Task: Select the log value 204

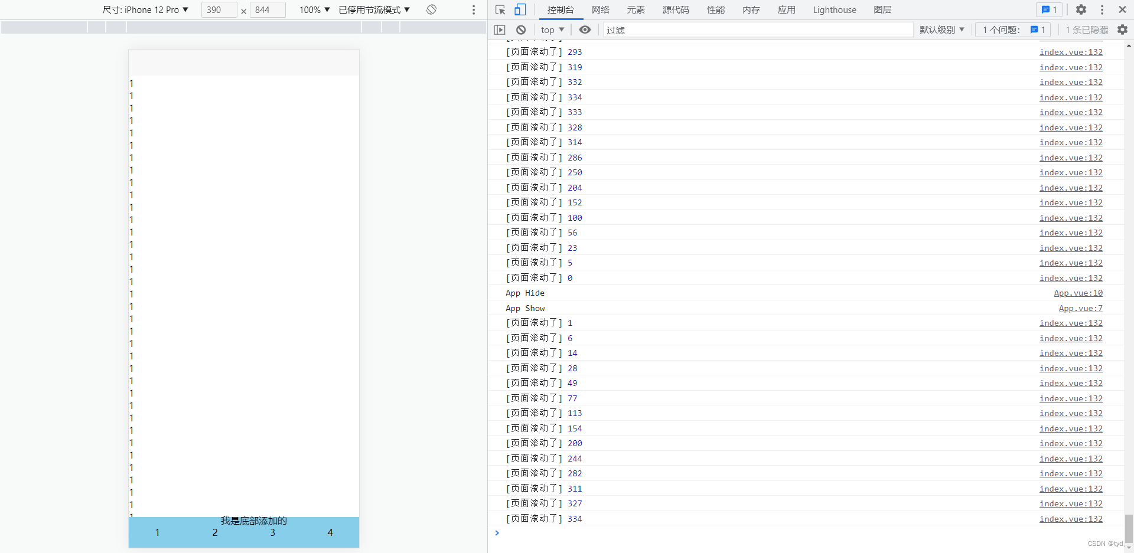Action: click(x=575, y=188)
